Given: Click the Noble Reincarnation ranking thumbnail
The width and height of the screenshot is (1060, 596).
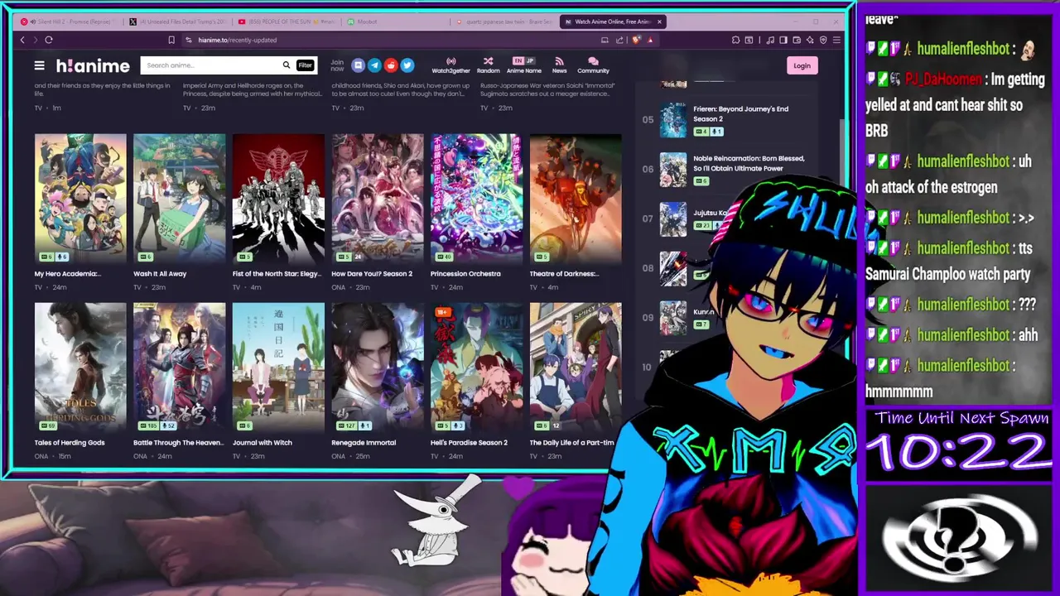Looking at the screenshot, I should click(x=673, y=170).
